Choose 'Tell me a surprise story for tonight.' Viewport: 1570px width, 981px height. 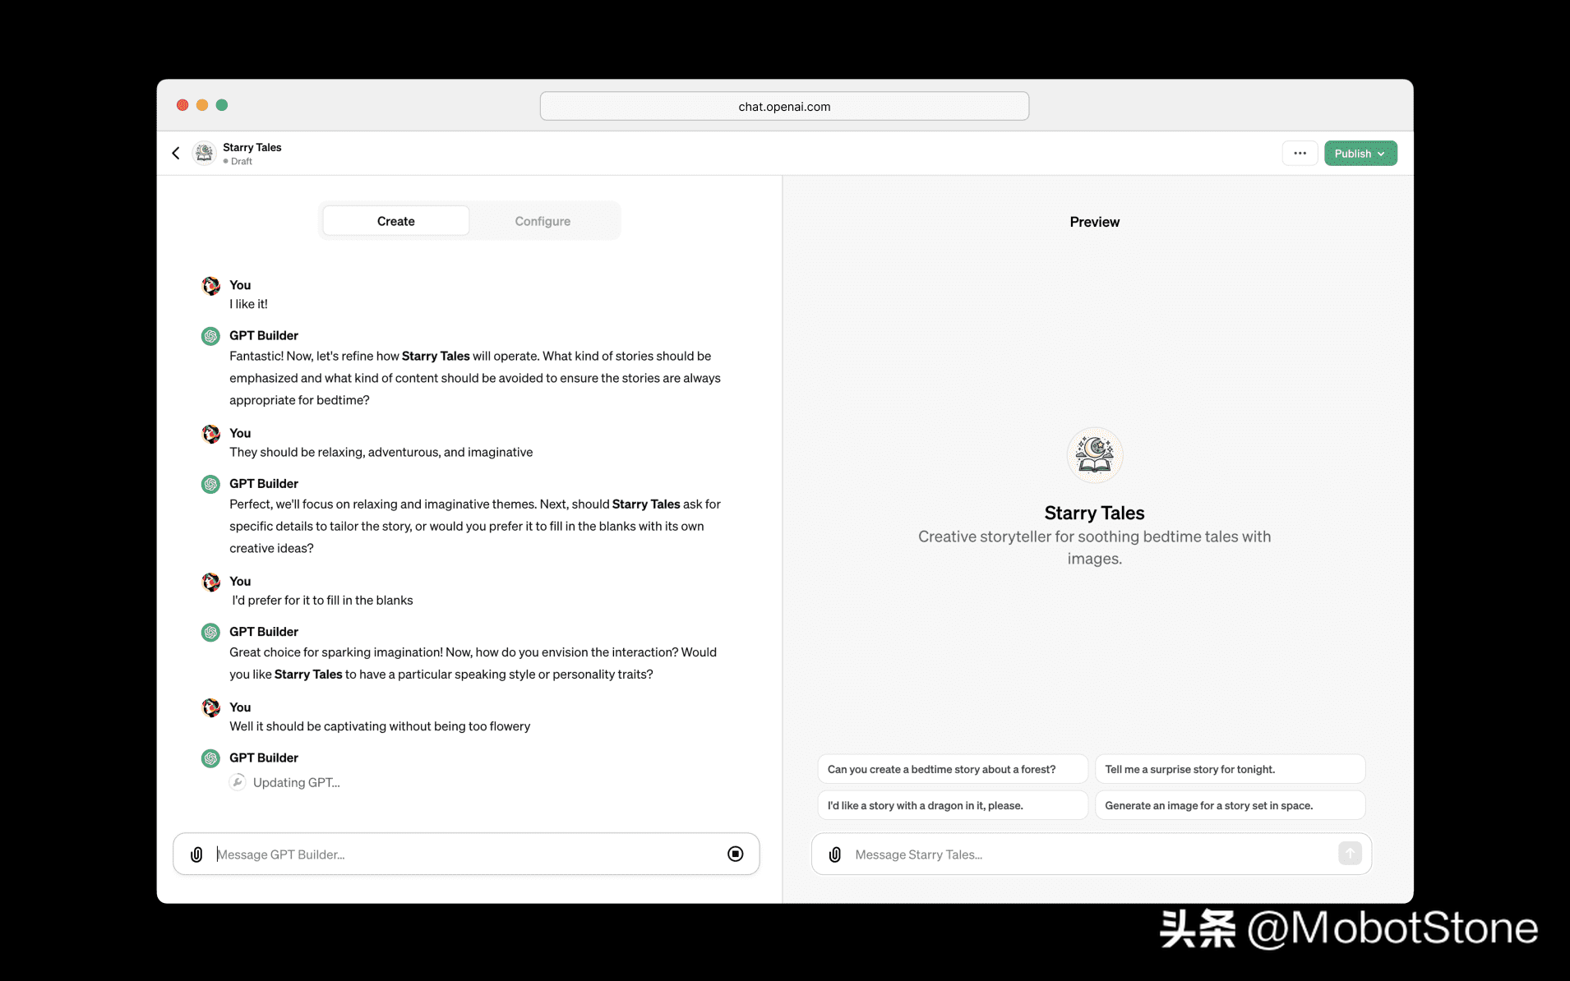[1230, 769]
